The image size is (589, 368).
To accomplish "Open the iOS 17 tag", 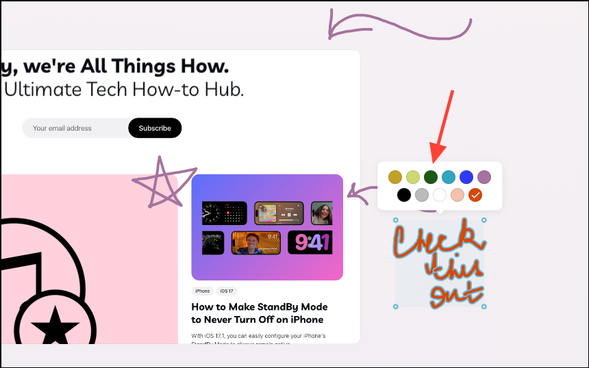I will (227, 291).
